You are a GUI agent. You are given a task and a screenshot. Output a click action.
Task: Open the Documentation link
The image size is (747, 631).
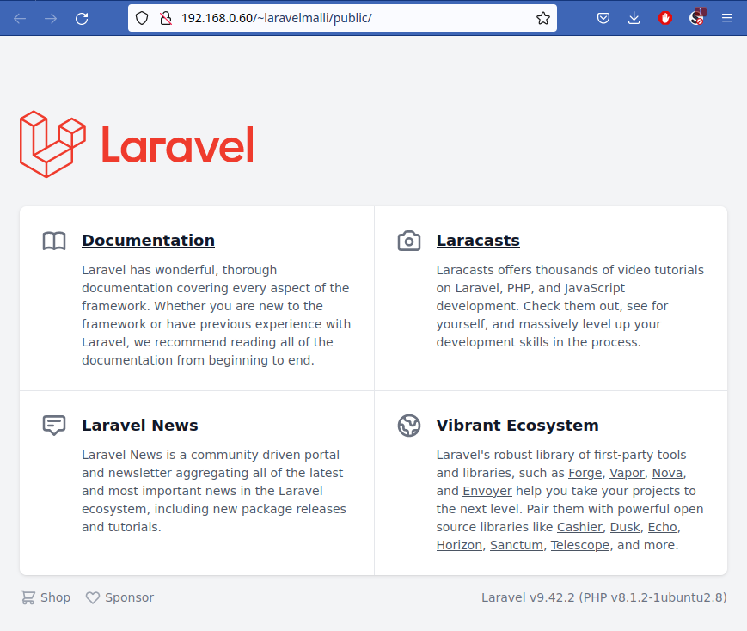pos(148,241)
